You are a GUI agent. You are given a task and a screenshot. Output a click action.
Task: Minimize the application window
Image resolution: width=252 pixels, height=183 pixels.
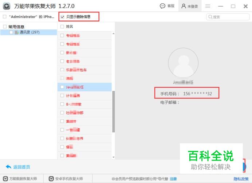221,7
